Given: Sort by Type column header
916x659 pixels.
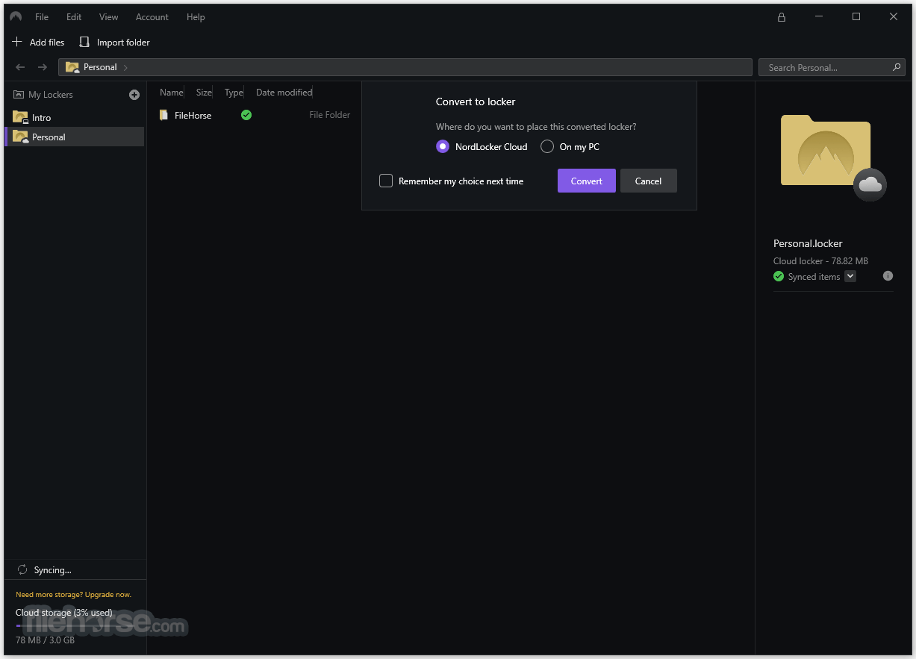Looking at the screenshot, I should (x=234, y=93).
